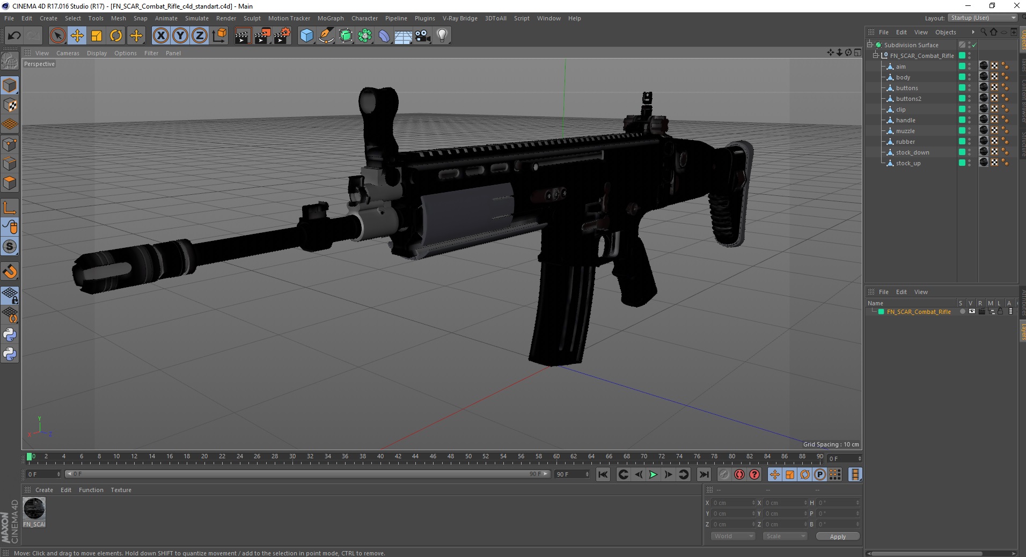1026x557 pixels.
Task: Add a Light object
Action: (442, 36)
